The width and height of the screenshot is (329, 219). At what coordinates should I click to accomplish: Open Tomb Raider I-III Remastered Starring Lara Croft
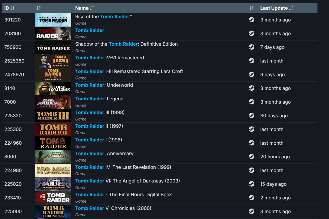(129, 71)
